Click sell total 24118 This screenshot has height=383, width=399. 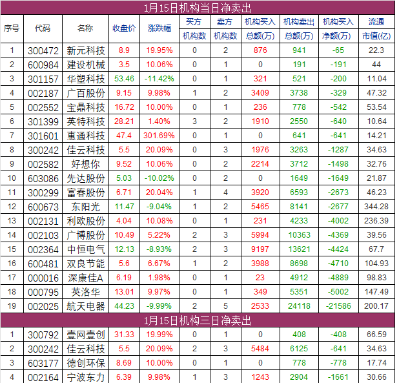tap(299, 306)
